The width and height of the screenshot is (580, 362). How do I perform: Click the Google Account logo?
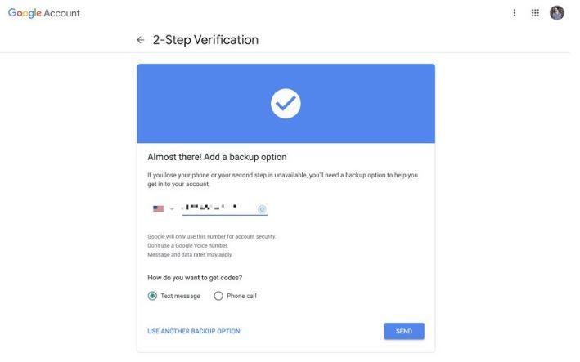click(43, 13)
